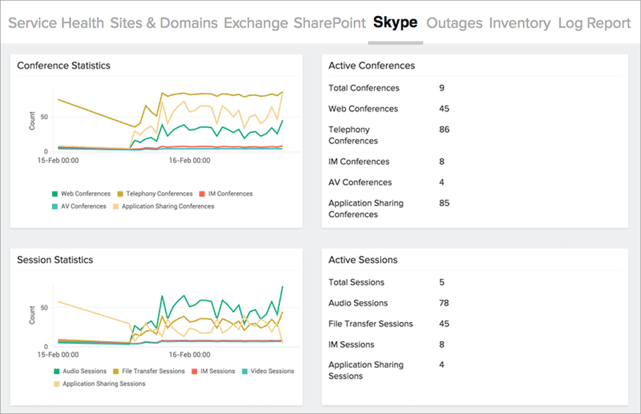Click the Active Conferences panel title
Image resolution: width=641 pixels, height=414 pixels.
click(x=371, y=65)
